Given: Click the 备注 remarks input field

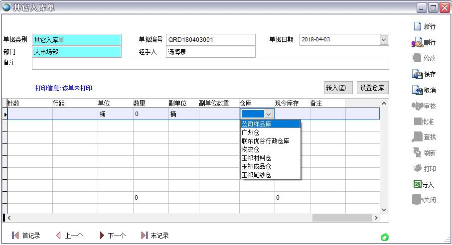Looking at the screenshot, I should point(210,64).
